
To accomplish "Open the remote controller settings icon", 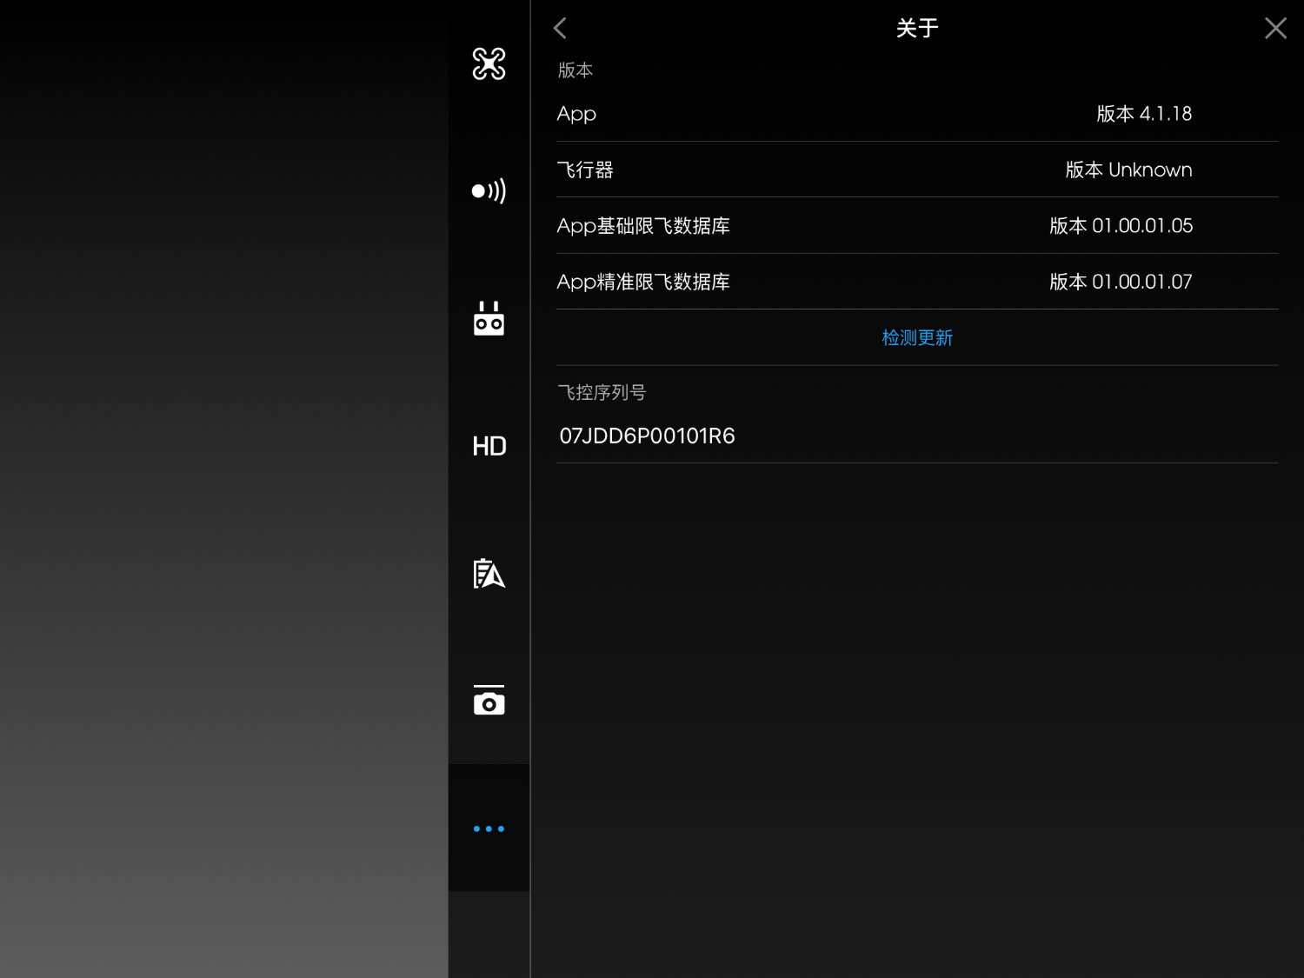I will [x=489, y=318].
